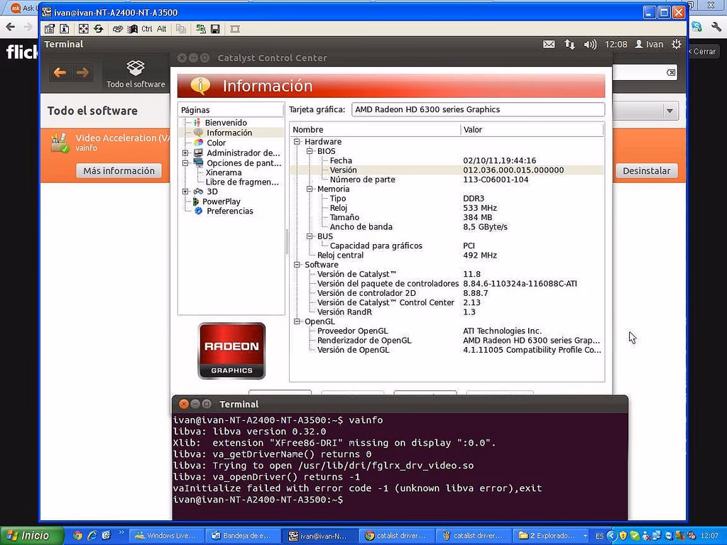This screenshot has width=727, height=545.
Task: Expand the 3D tree node
Action: tap(185, 192)
